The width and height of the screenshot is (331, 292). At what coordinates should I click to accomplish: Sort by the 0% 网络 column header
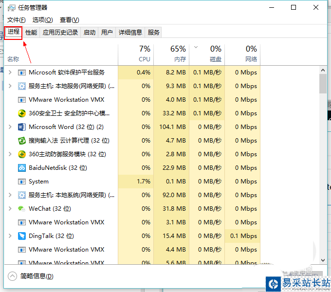click(x=242, y=55)
